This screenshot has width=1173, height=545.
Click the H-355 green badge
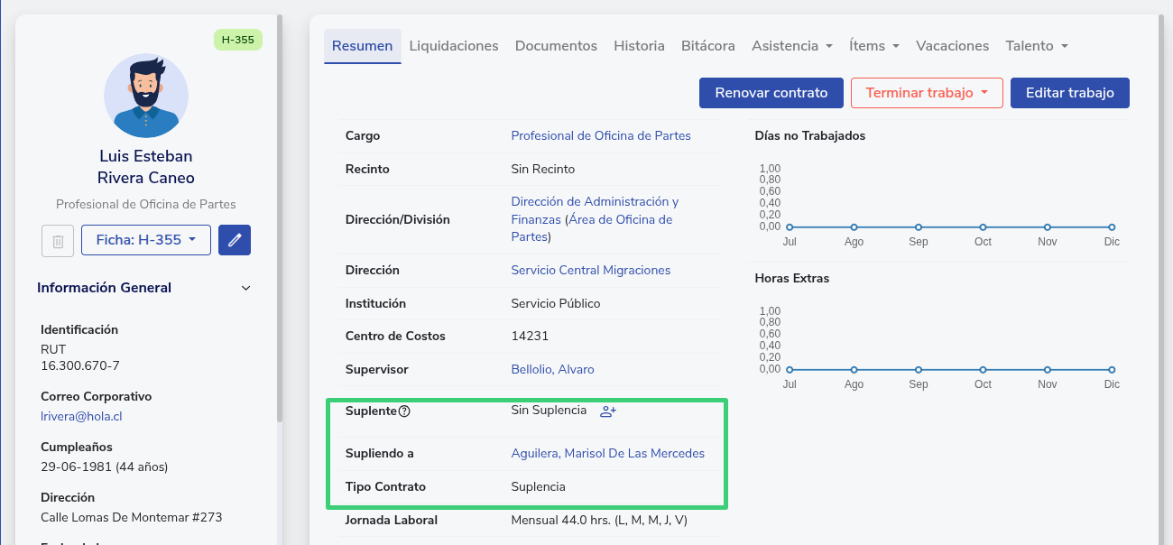tap(238, 40)
